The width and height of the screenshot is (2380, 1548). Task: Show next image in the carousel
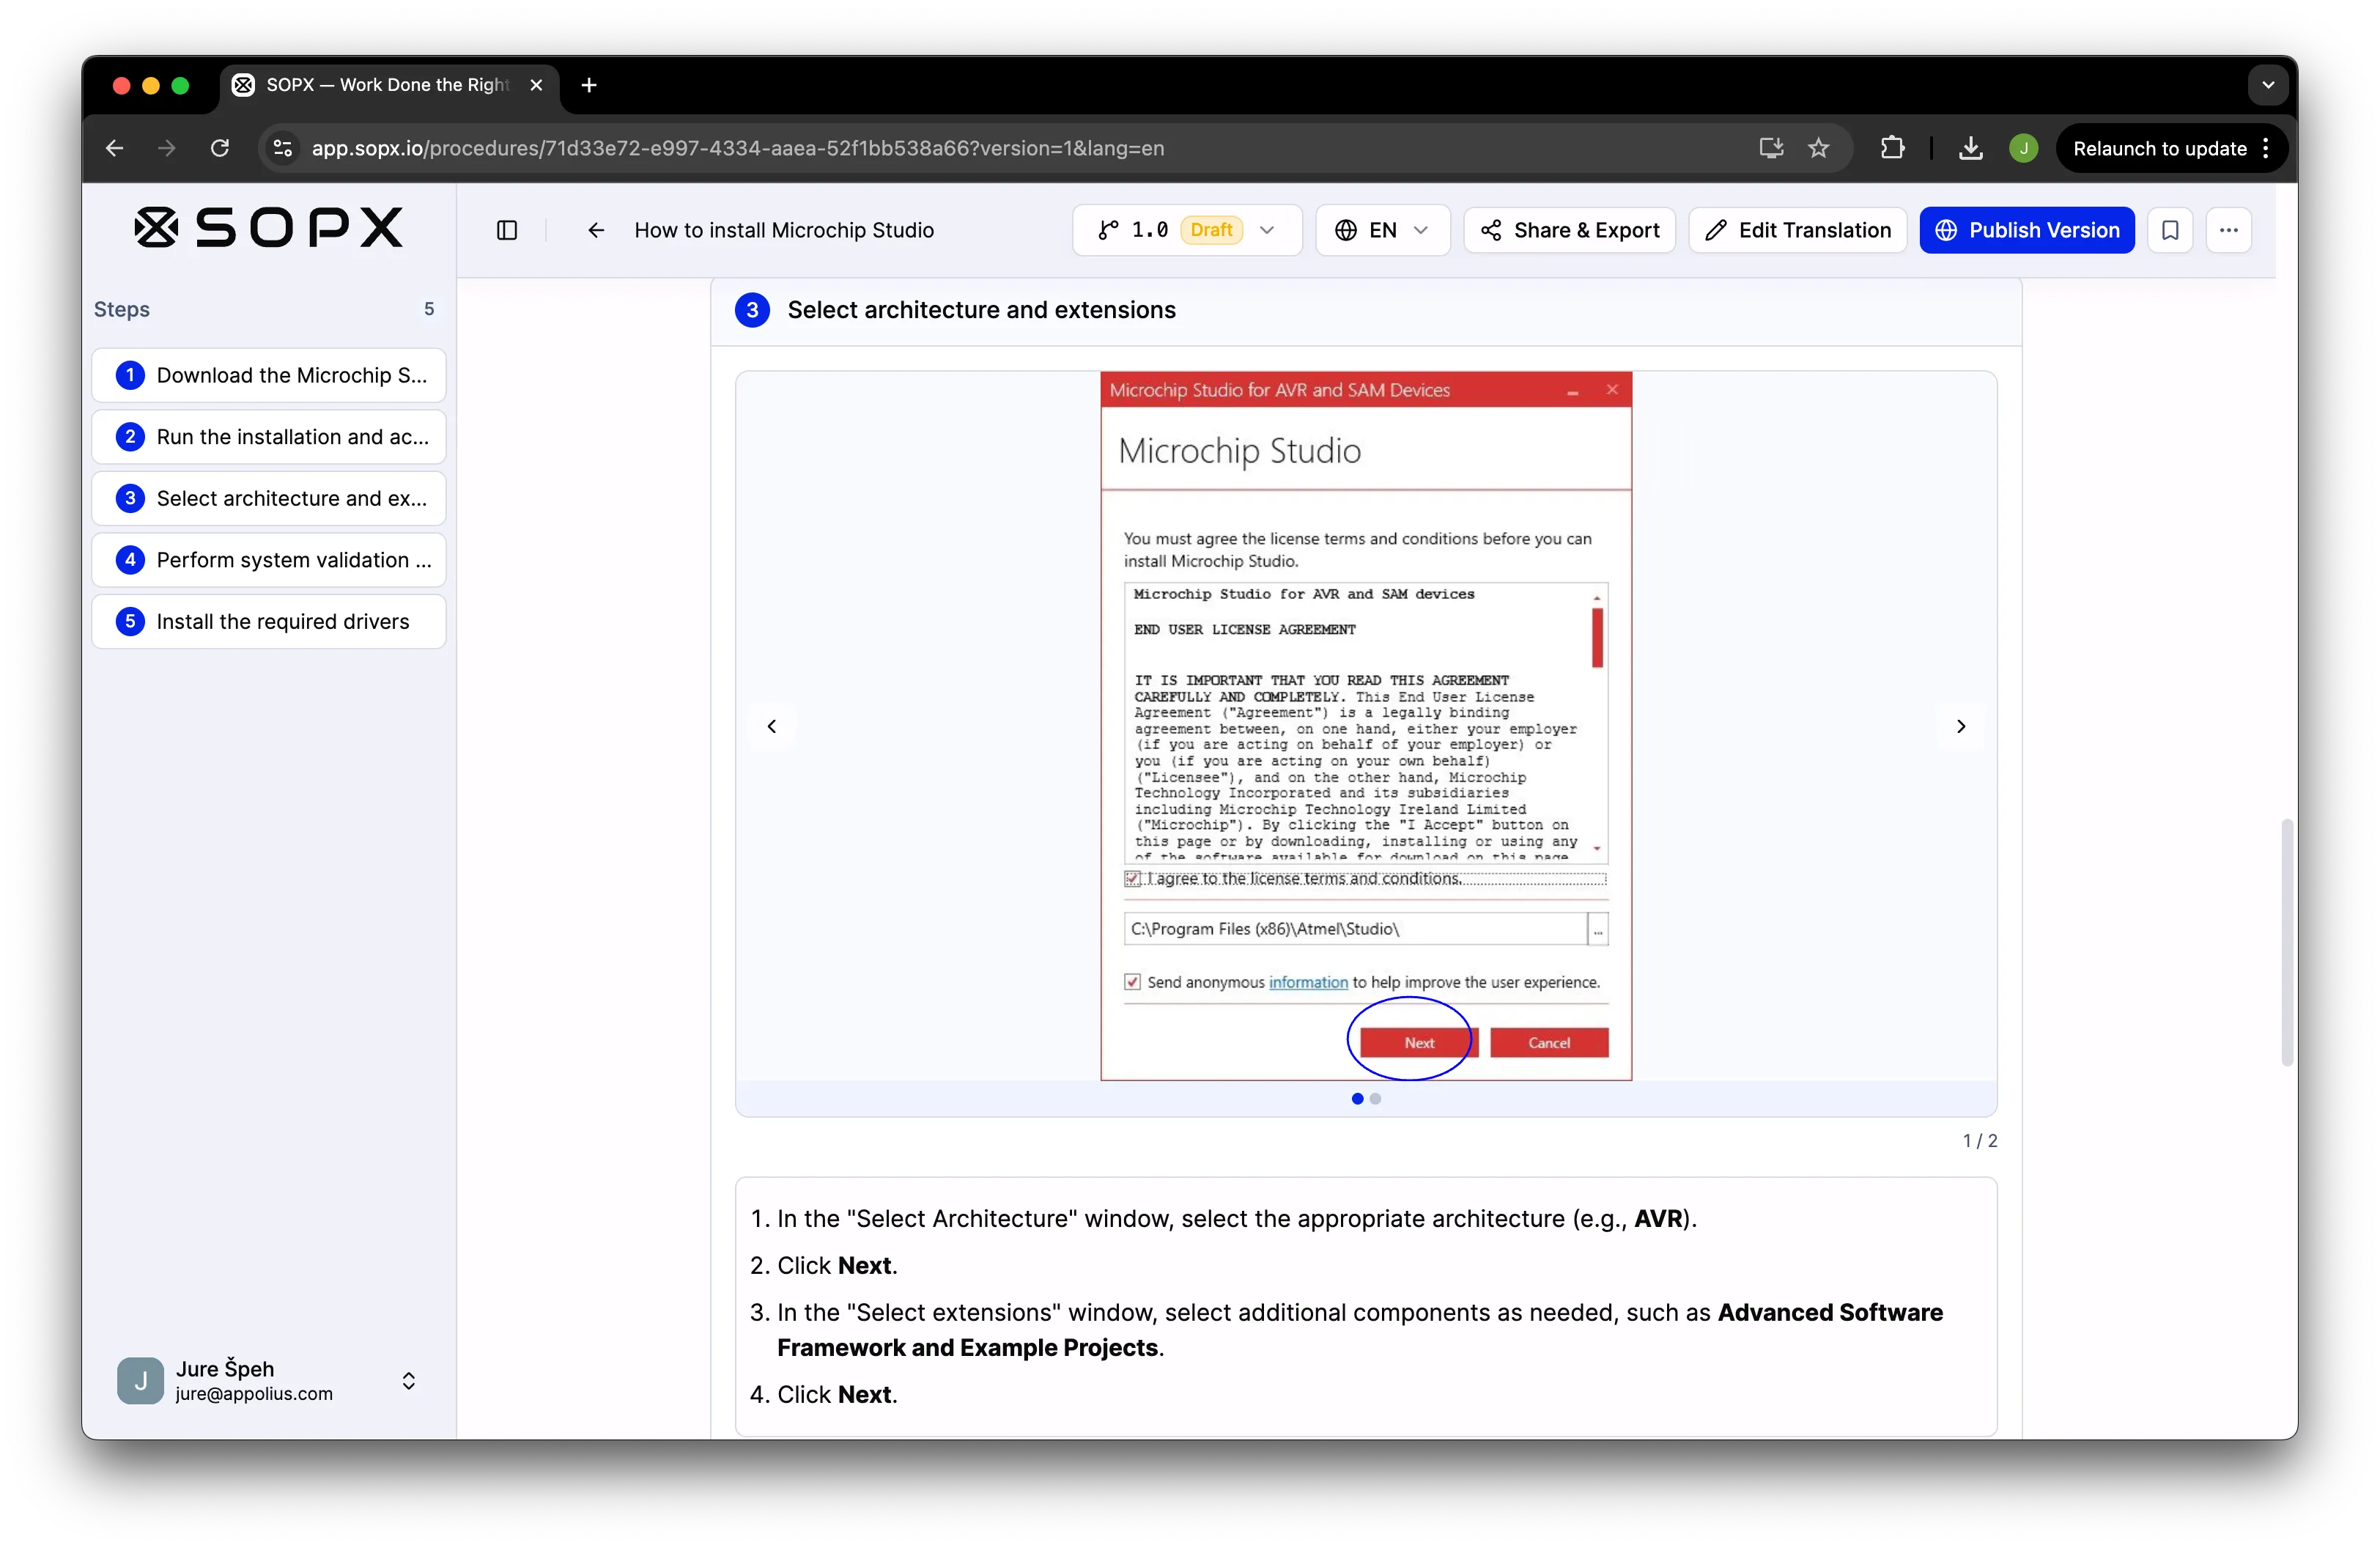(x=1960, y=726)
